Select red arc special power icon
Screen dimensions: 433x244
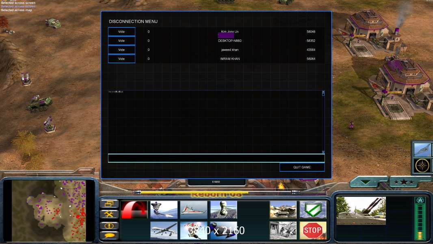(x=134, y=209)
